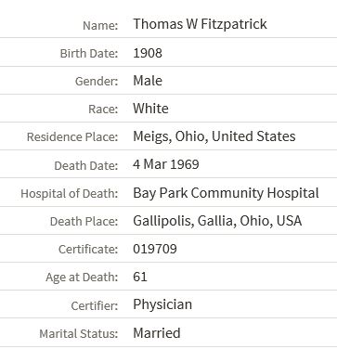This screenshot has width=337, height=349.
Task: Click the Marital Status label
Action: click(x=79, y=333)
